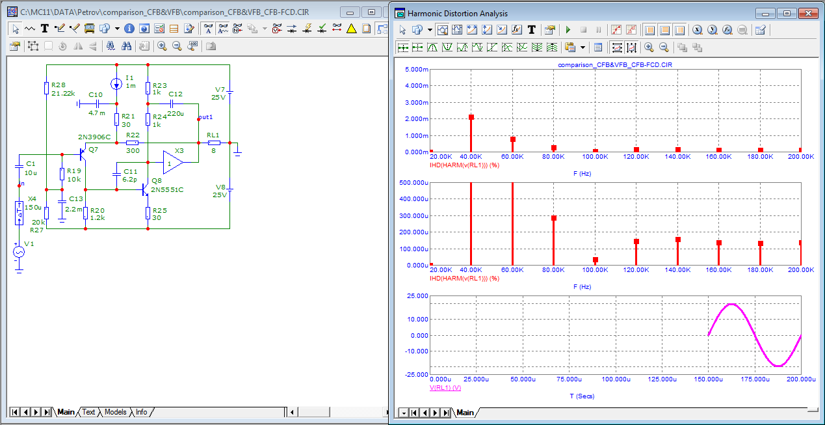Click zoom-in magnifier in schematic toolbar
Viewport: 825px width, 425px height.
(x=161, y=46)
